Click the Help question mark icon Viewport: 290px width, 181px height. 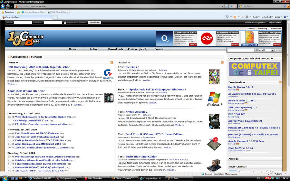click(285, 17)
